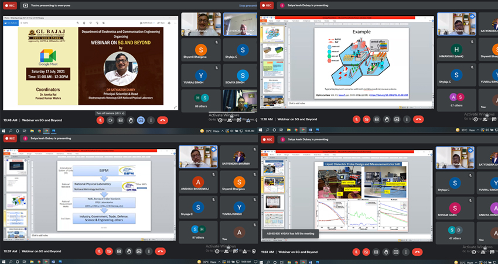Expand hidden tray icons in the 11:18 AM taskbar
Viewport: 498px width, 264px height.
(477, 130)
